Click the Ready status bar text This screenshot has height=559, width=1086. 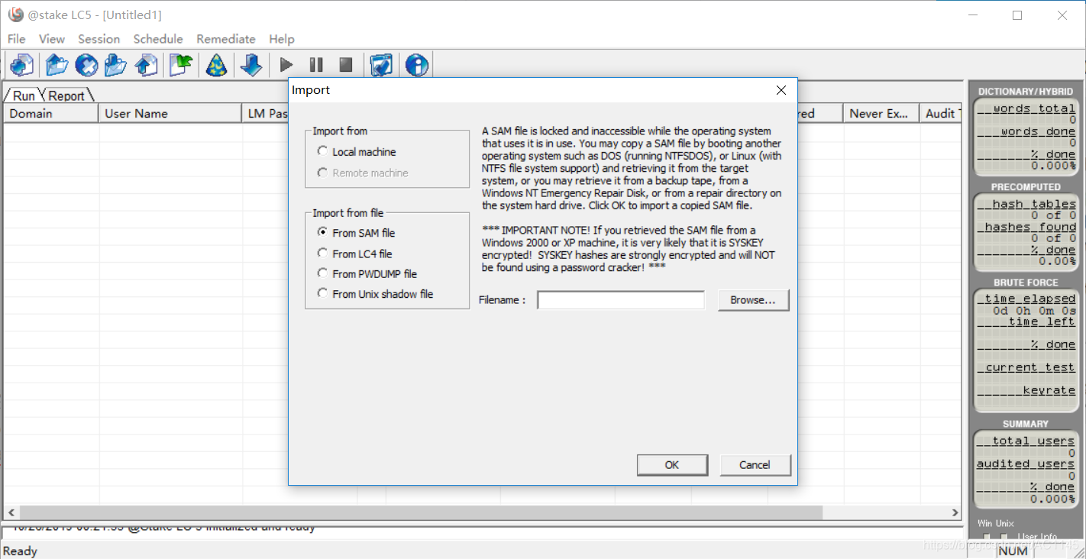pyautogui.click(x=21, y=551)
